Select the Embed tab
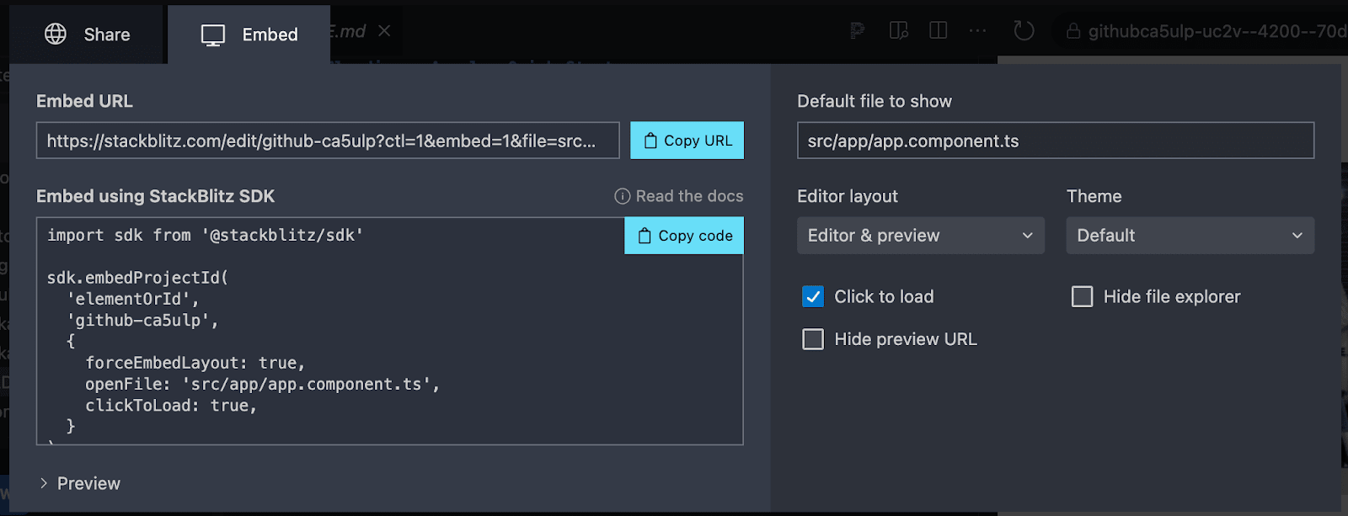Screen dimensions: 1348x516 tap(249, 35)
